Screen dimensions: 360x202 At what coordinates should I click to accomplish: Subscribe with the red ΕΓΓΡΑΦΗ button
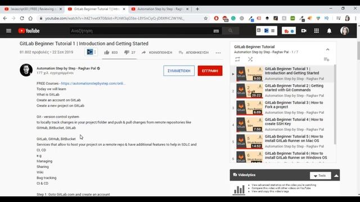tap(210, 71)
